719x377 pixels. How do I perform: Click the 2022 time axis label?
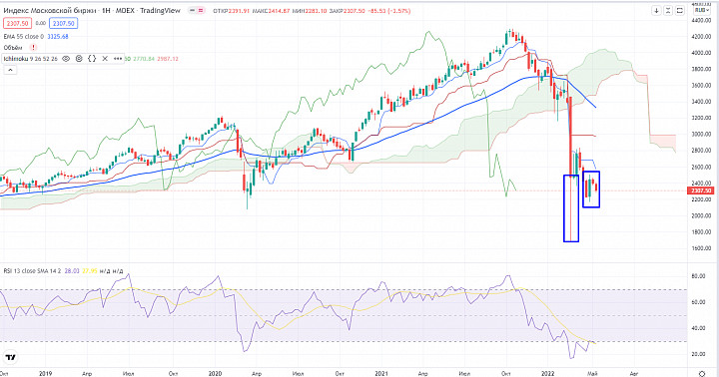[x=547, y=374]
